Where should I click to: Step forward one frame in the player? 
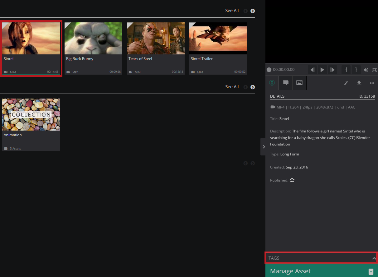[x=332, y=70]
